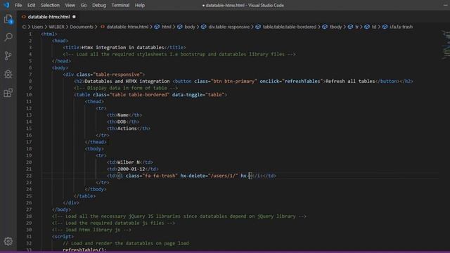Click datatable-htmx.html in the breadcrumb

click(127, 27)
